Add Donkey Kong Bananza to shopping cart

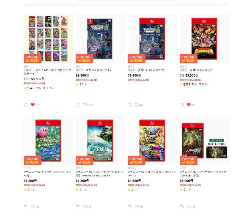182,105
